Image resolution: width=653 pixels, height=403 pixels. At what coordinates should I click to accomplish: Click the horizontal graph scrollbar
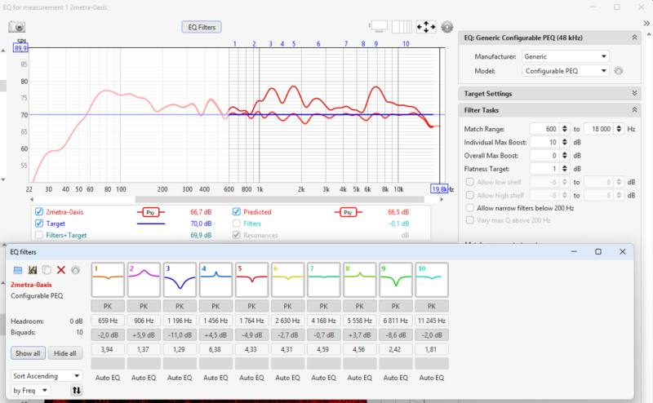click(279, 199)
